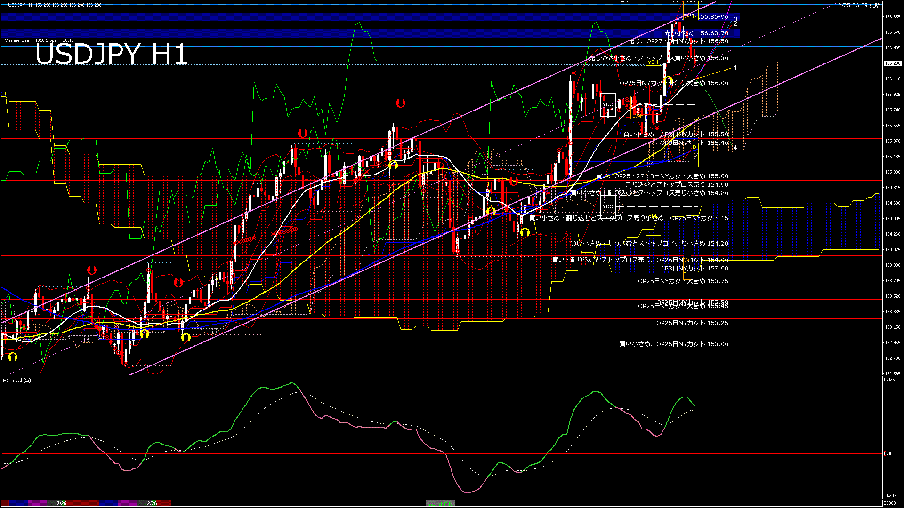Select the YDH yellow label box
Screen dimensions: 904x508
point(653,62)
